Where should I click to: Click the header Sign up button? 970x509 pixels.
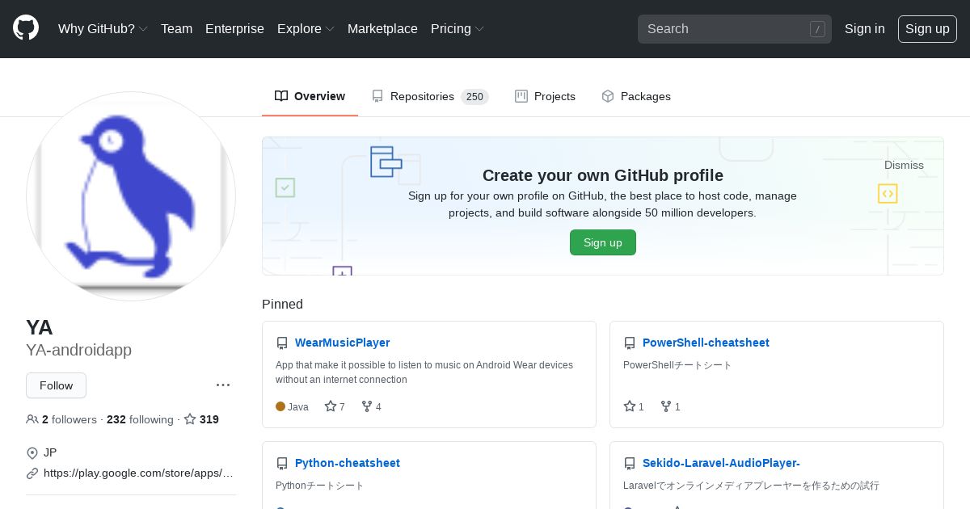pyautogui.click(x=927, y=28)
